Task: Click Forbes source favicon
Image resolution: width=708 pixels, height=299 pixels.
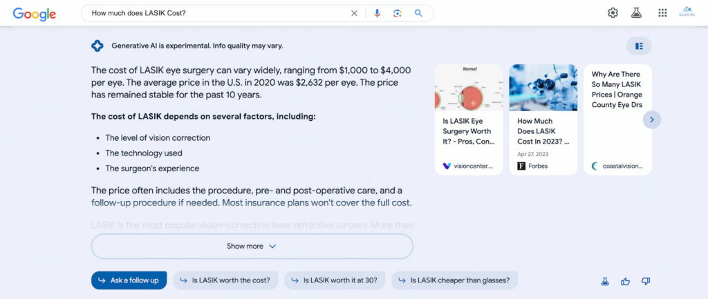Action: coord(521,166)
